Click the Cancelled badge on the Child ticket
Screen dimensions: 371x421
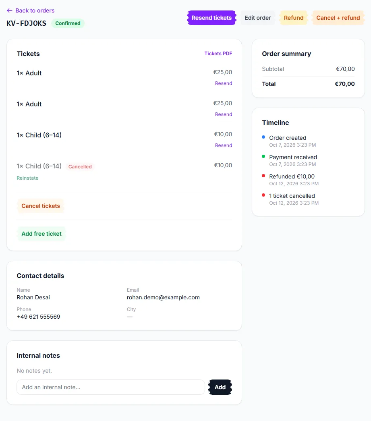pos(80,167)
